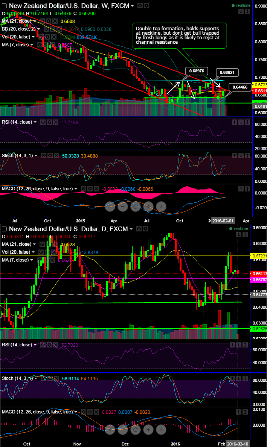The height and width of the screenshot is (447, 267).
Task: Maximize weekly Stoch pane
Action: 247,156
